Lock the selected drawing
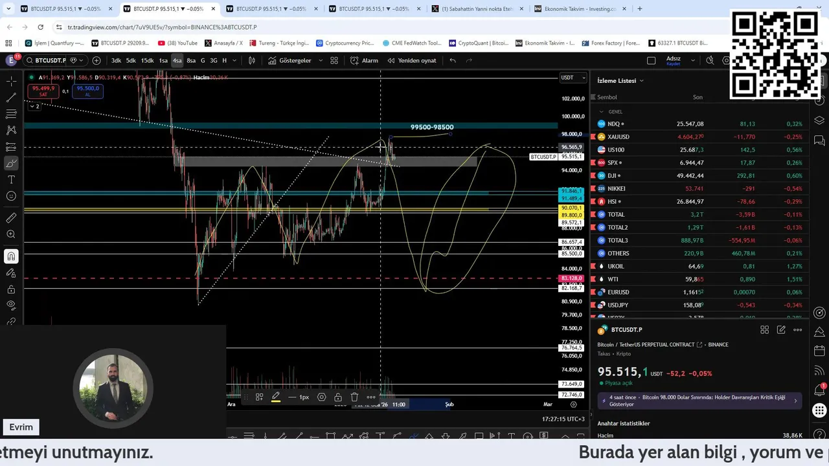829x466 pixels. click(x=338, y=397)
